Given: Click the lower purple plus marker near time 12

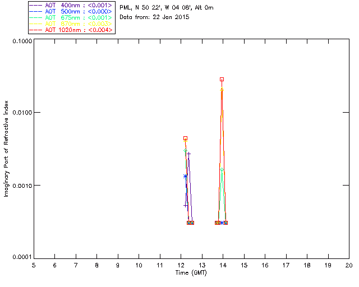Looking at the screenshot, I should [185, 206].
